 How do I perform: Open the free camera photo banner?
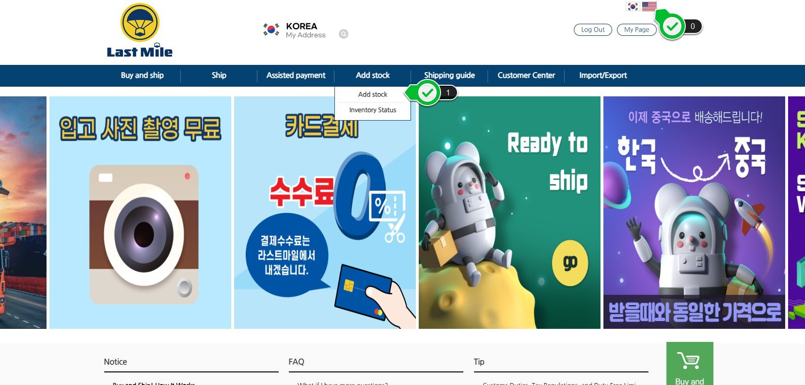point(140,213)
